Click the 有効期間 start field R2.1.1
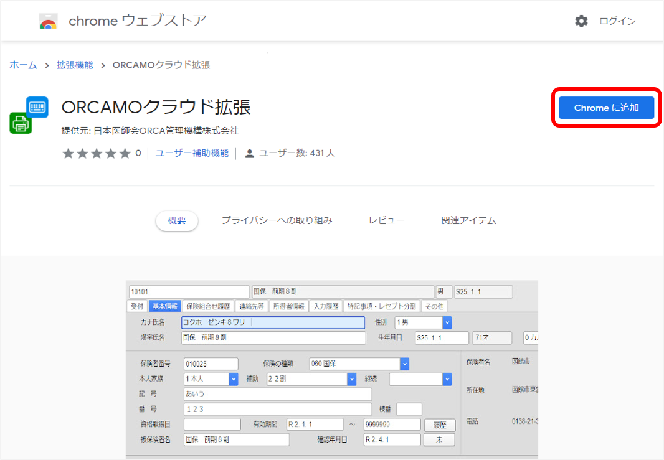This screenshot has width=664, height=460. click(x=315, y=425)
